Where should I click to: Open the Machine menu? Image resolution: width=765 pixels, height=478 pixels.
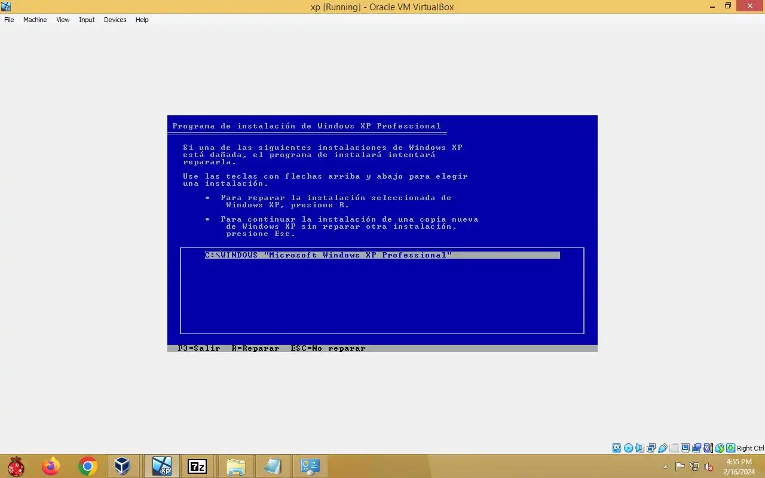pos(35,20)
